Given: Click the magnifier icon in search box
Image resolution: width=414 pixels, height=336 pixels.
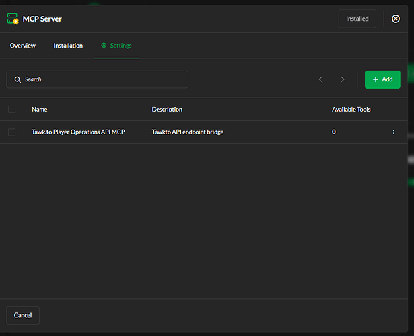Looking at the screenshot, I should [x=17, y=79].
